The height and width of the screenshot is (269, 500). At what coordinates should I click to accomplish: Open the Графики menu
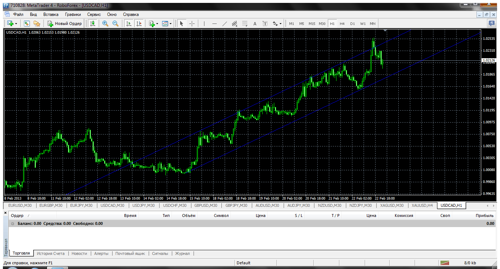point(73,14)
